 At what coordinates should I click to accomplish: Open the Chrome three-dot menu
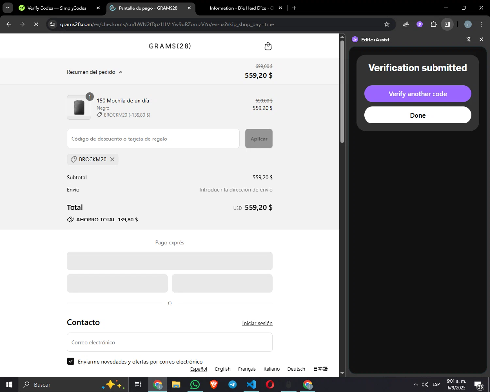point(482,24)
